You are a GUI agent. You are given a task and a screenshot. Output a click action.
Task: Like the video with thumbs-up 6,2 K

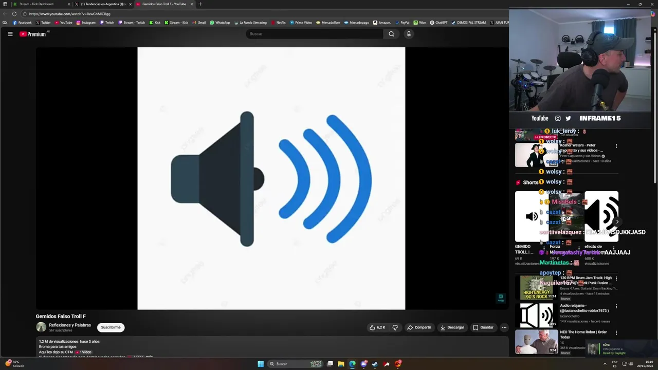(x=377, y=327)
